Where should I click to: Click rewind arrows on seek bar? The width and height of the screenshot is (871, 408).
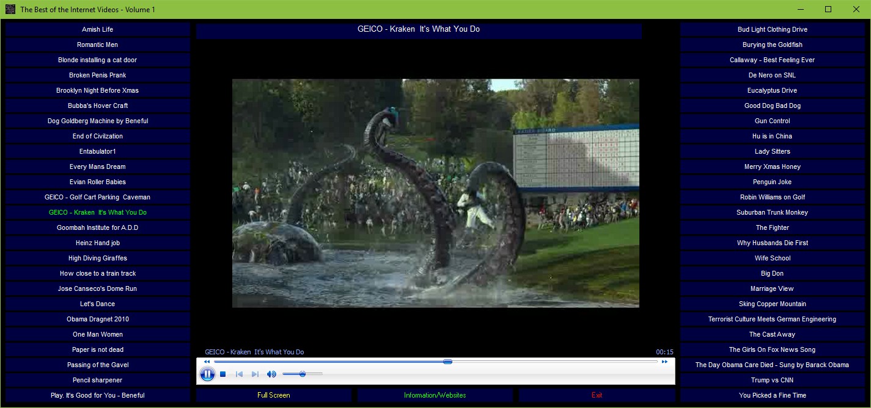click(x=207, y=362)
